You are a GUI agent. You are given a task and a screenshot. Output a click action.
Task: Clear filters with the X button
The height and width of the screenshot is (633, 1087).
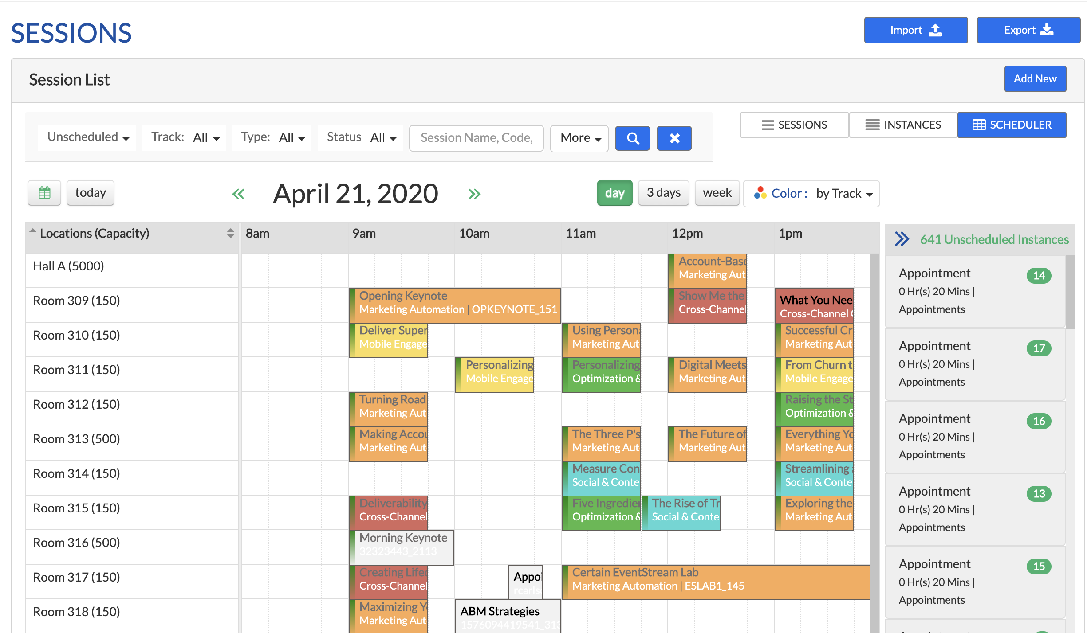coord(674,138)
